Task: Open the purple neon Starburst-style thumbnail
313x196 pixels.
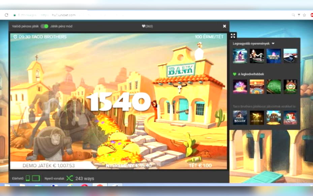Action: click(240, 87)
